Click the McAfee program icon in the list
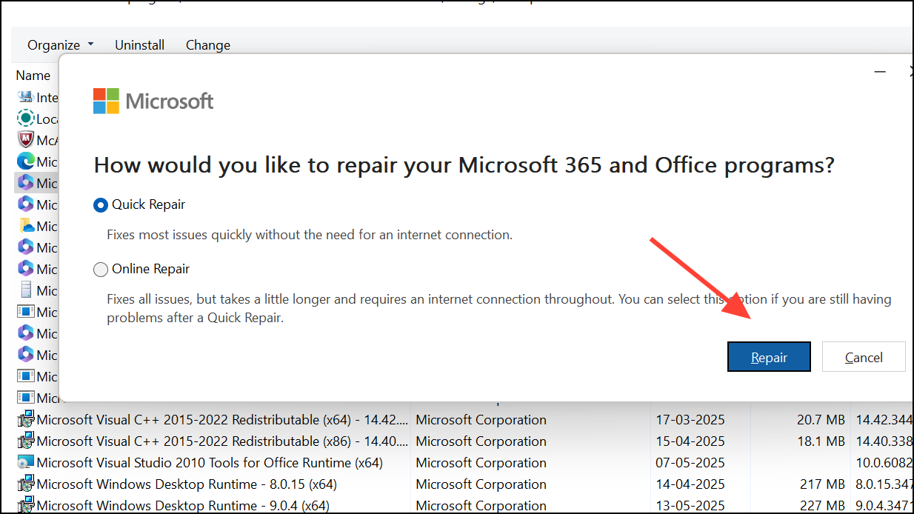This screenshot has width=914, height=514. [x=24, y=139]
